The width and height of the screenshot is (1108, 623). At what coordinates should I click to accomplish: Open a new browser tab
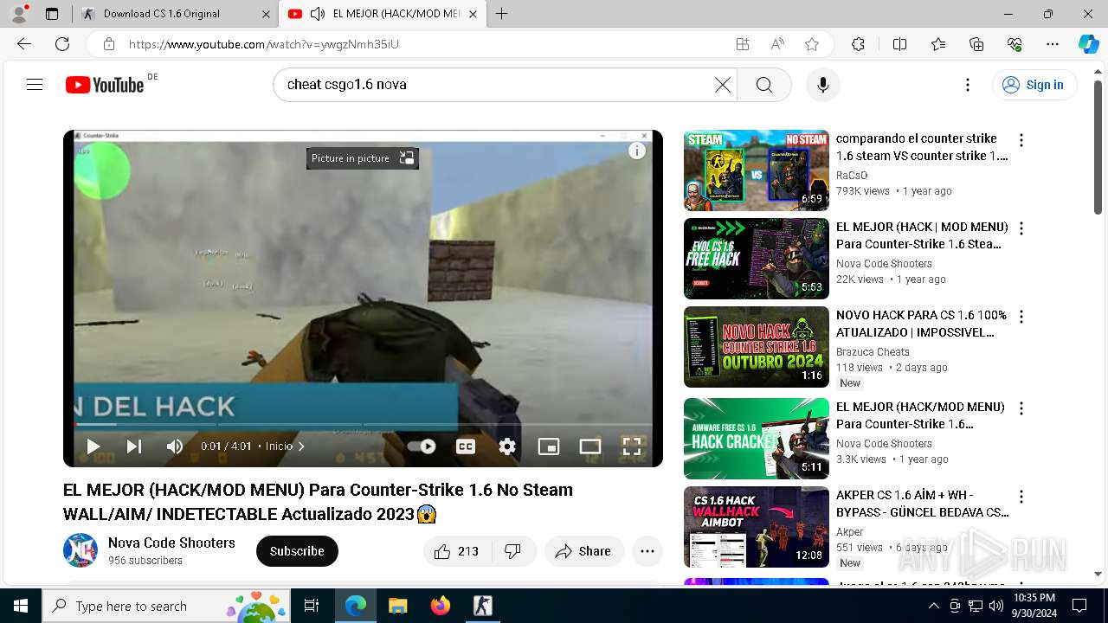[501, 14]
